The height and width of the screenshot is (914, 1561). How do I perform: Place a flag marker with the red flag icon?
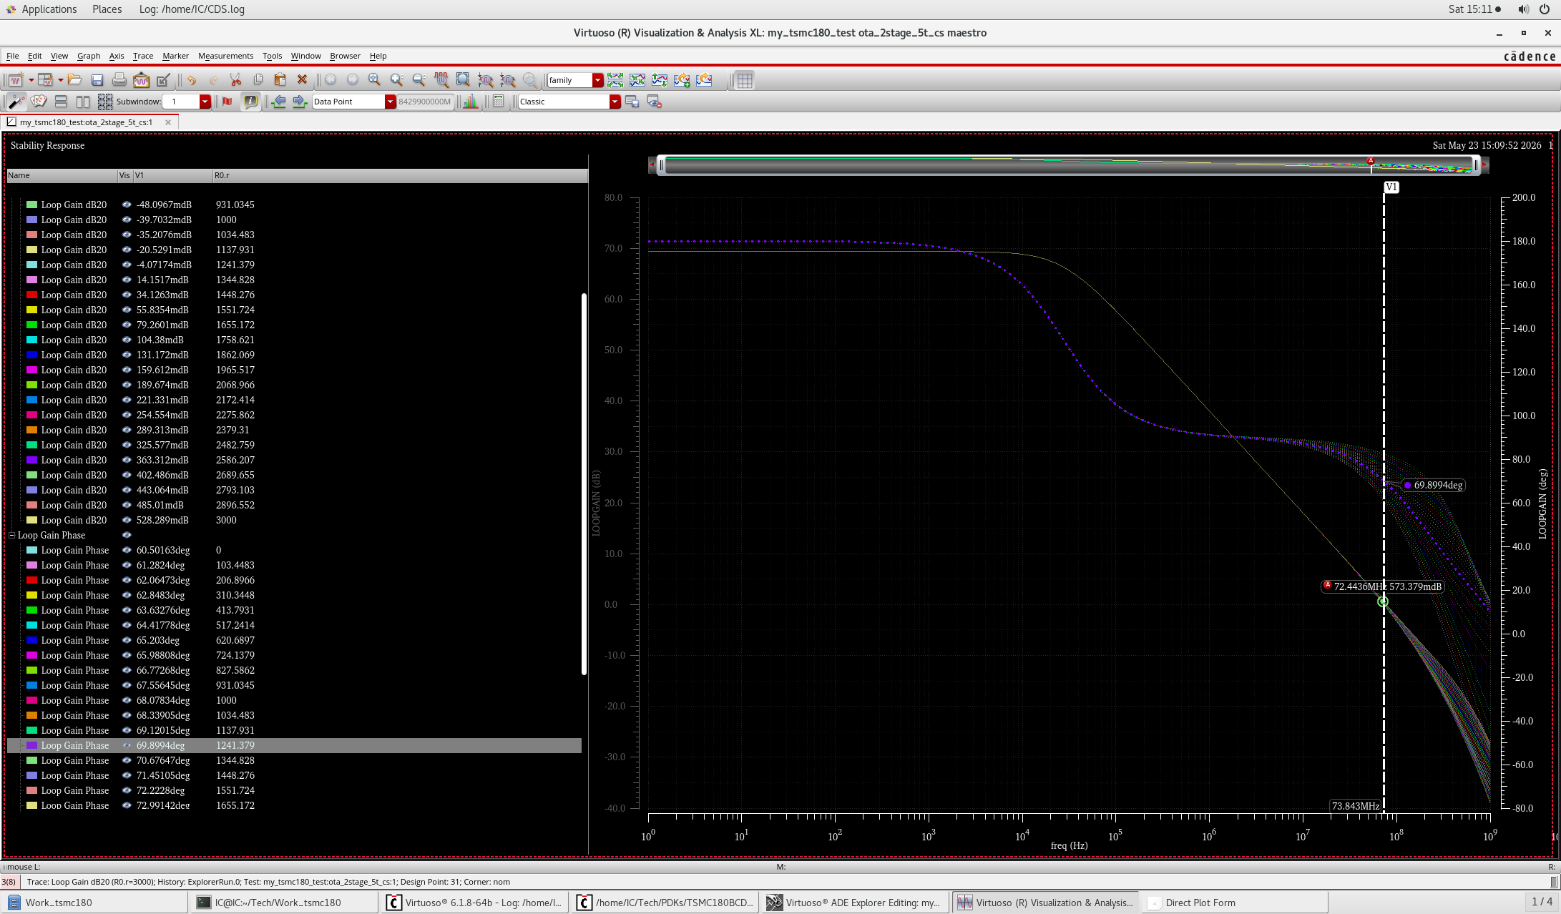227,102
